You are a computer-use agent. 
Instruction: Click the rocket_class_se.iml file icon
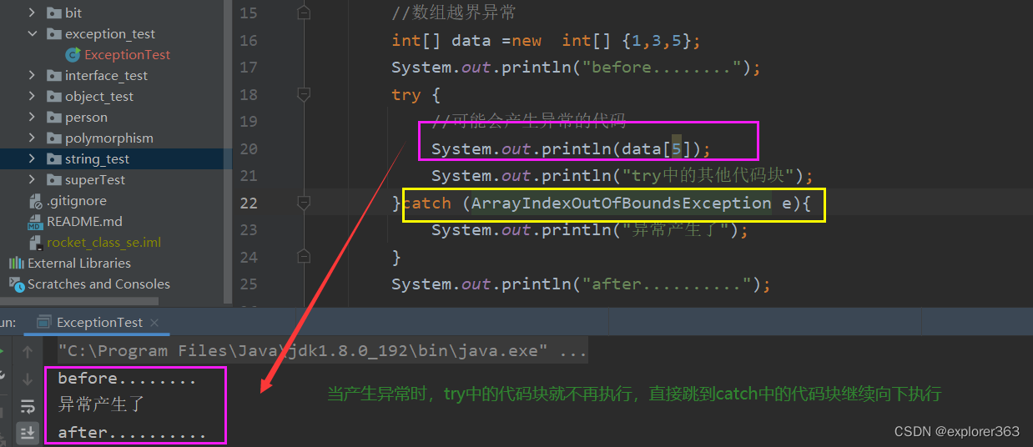[35, 243]
